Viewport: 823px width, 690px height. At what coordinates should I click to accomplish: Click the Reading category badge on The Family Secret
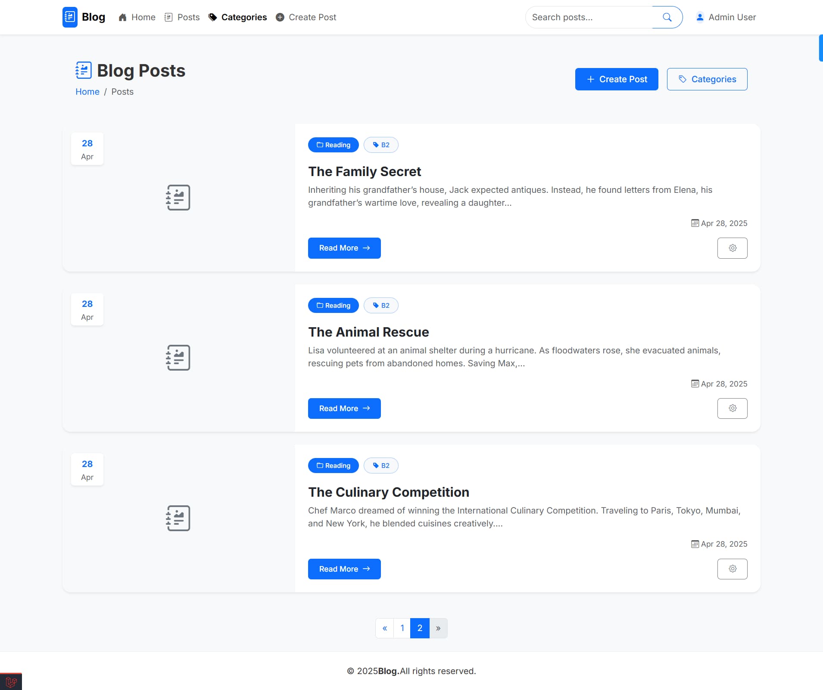coord(333,145)
